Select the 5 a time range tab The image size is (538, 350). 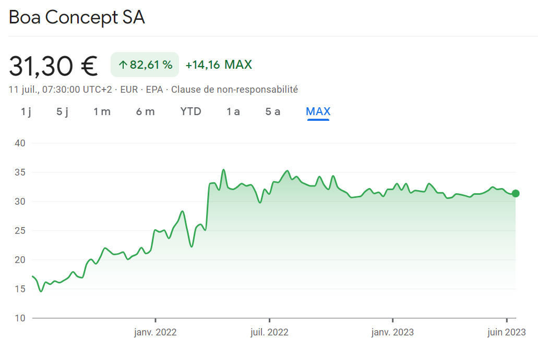click(x=273, y=111)
